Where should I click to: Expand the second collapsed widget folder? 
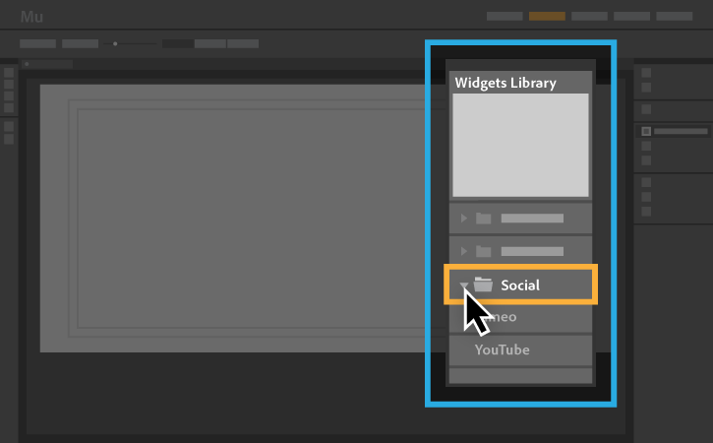coord(464,251)
